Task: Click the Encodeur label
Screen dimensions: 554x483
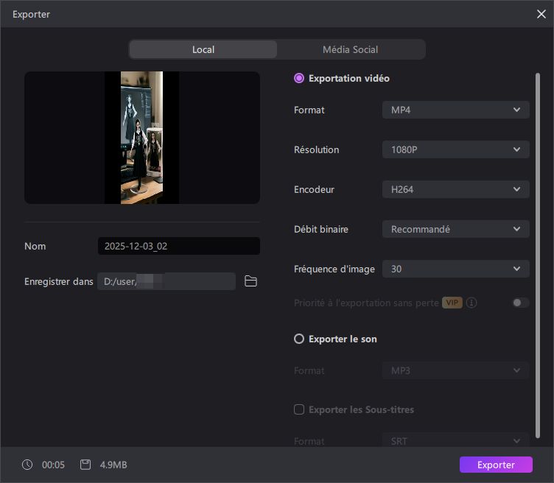Action: (x=314, y=190)
